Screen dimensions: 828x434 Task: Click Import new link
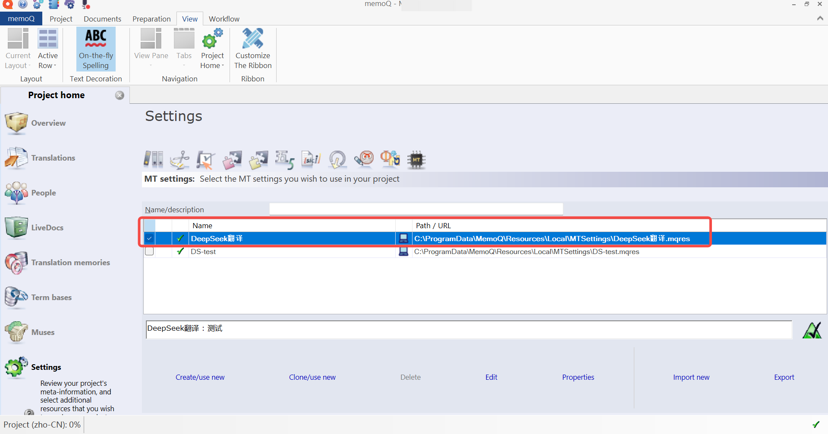pos(691,377)
